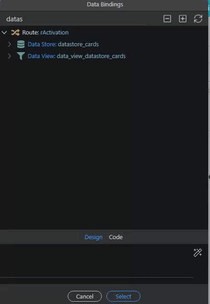Click the Cancel button
210x304 pixels.
pos(85,296)
